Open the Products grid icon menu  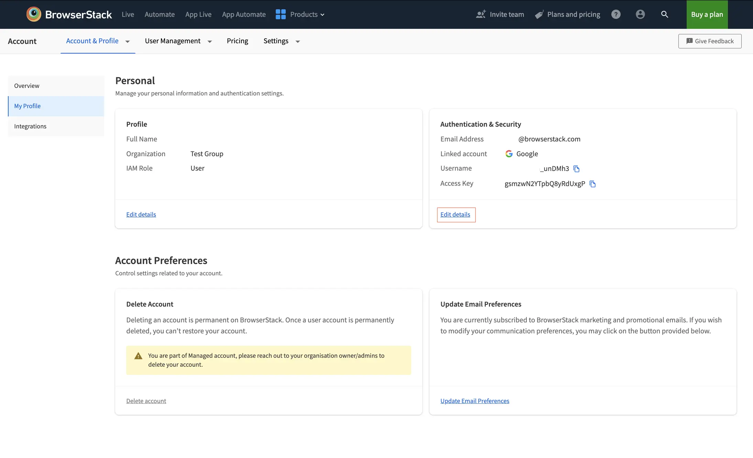(x=281, y=14)
